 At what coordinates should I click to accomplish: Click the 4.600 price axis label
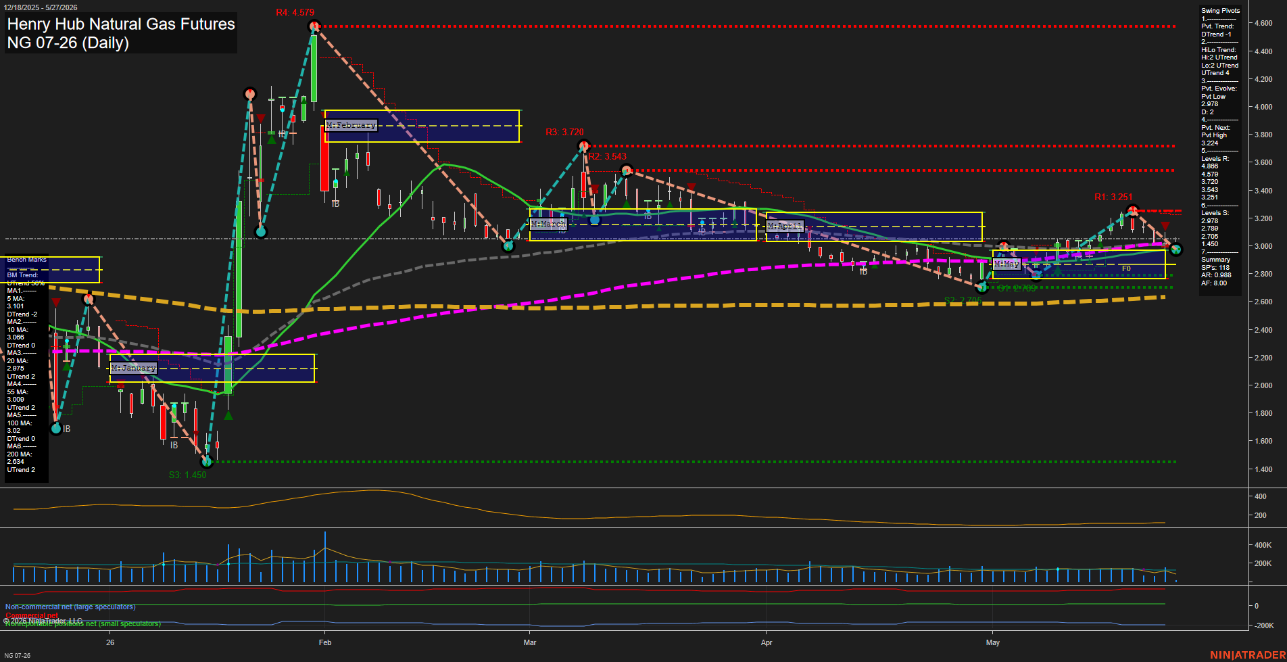1263,23
